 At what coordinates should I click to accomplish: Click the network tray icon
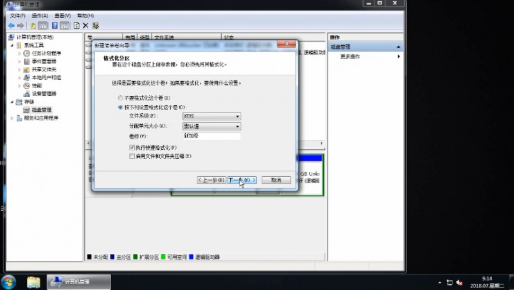[450, 282]
